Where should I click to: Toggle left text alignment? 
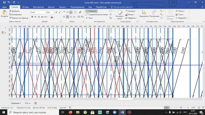tap(64, 17)
